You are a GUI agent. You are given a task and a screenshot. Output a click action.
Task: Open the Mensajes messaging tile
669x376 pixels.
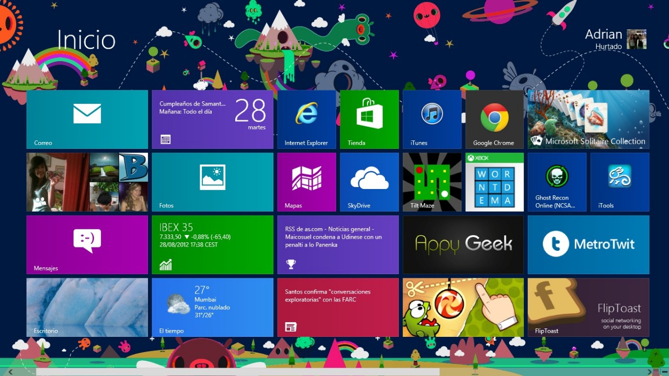pos(87,245)
